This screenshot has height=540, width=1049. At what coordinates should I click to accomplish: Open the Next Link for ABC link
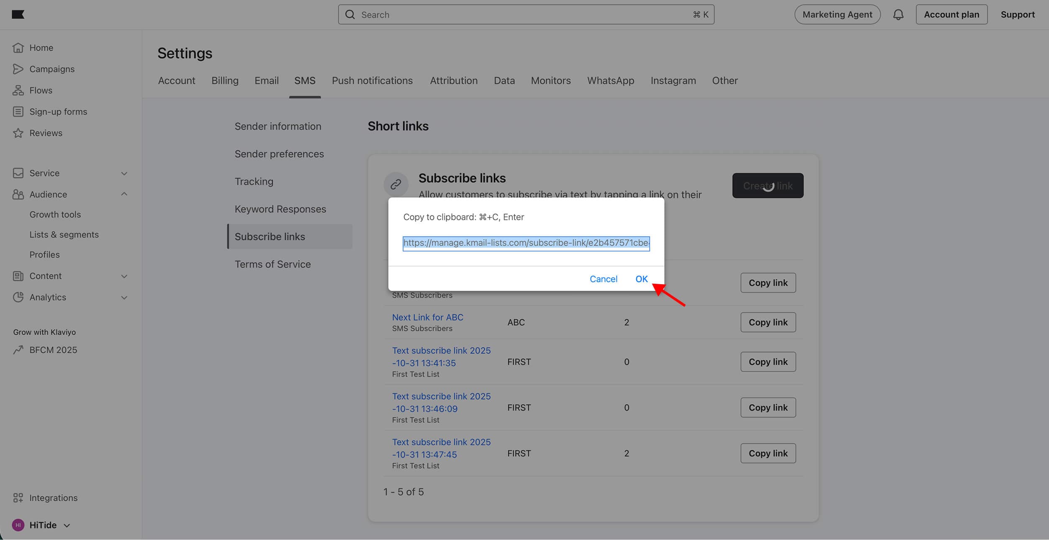click(x=427, y=317)
